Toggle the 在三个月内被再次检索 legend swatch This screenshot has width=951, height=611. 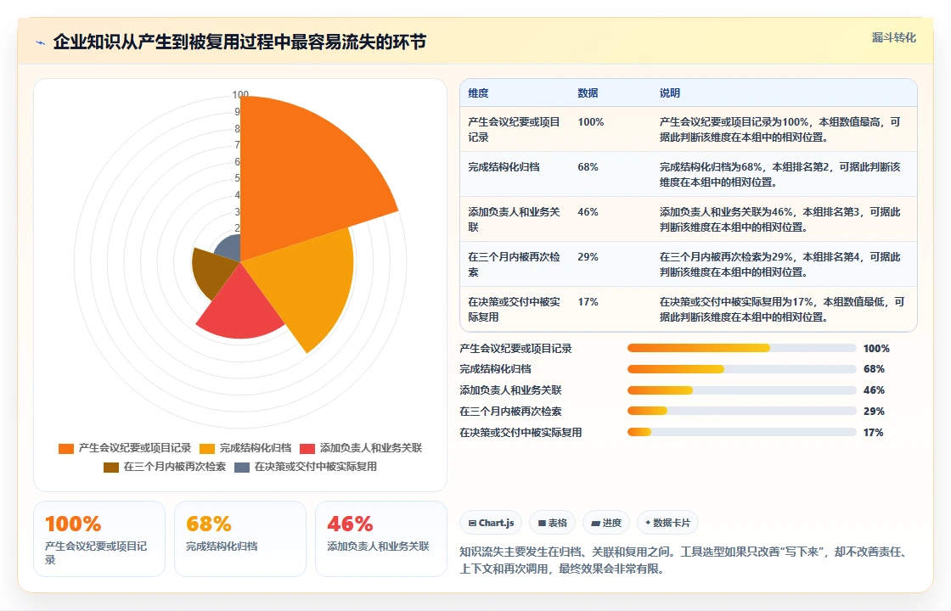(111, 468)
